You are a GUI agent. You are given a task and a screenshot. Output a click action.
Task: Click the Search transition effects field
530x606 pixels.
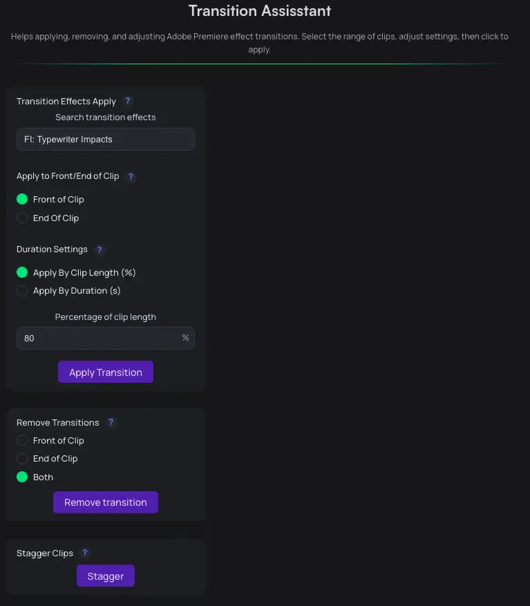(x=106, y=140)
